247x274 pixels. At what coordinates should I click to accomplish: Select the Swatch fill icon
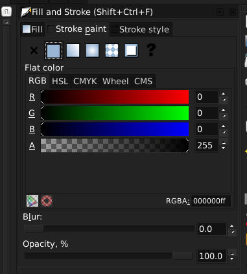point(131,51)
